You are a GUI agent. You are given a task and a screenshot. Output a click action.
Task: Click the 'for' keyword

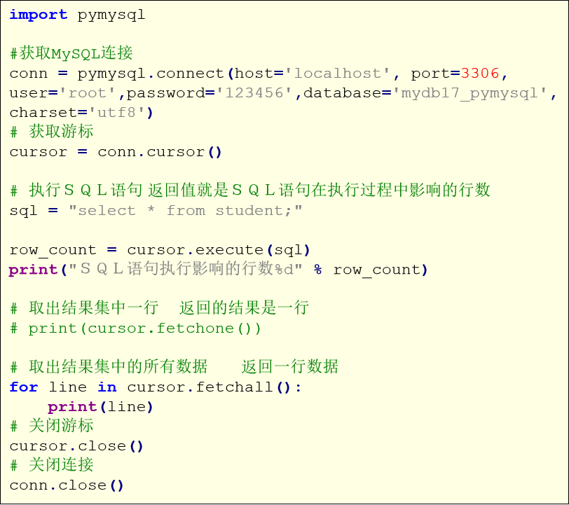coord(24,387)
